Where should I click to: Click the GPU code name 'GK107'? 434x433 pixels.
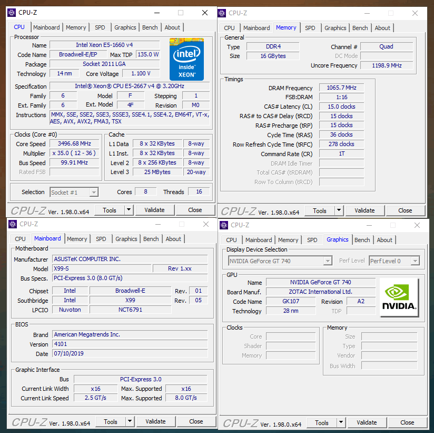(291, 301)
